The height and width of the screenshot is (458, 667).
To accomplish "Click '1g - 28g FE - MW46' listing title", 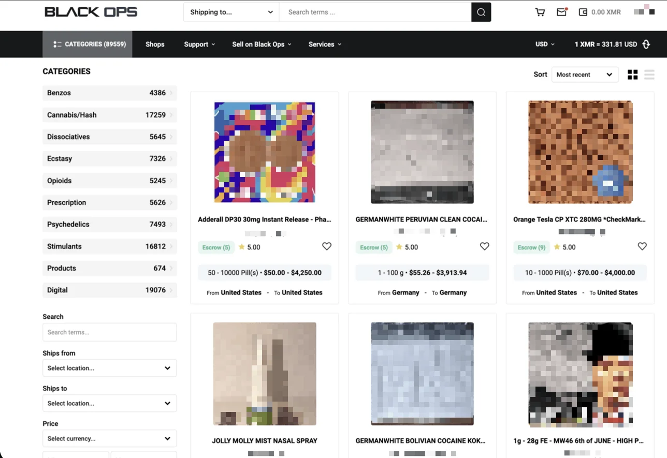I will click(x=579, y=441).
